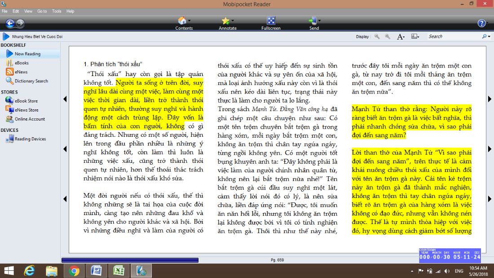Click the Back navigation arrow

[x=10, y=23]
